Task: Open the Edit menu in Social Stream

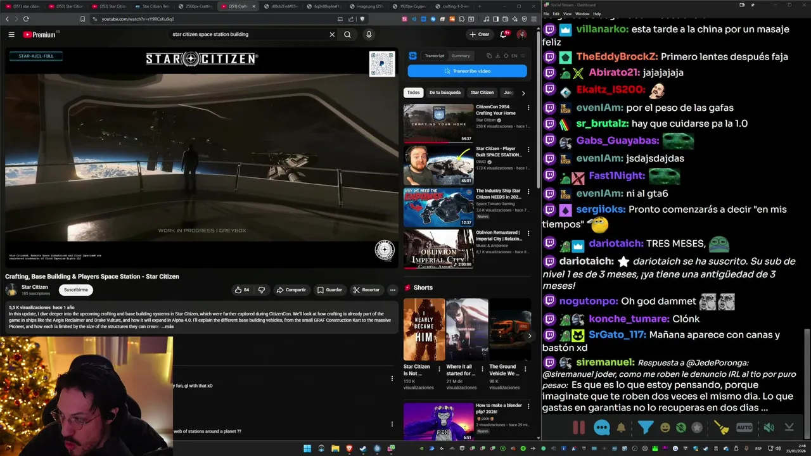Action: tap(556, 14)
